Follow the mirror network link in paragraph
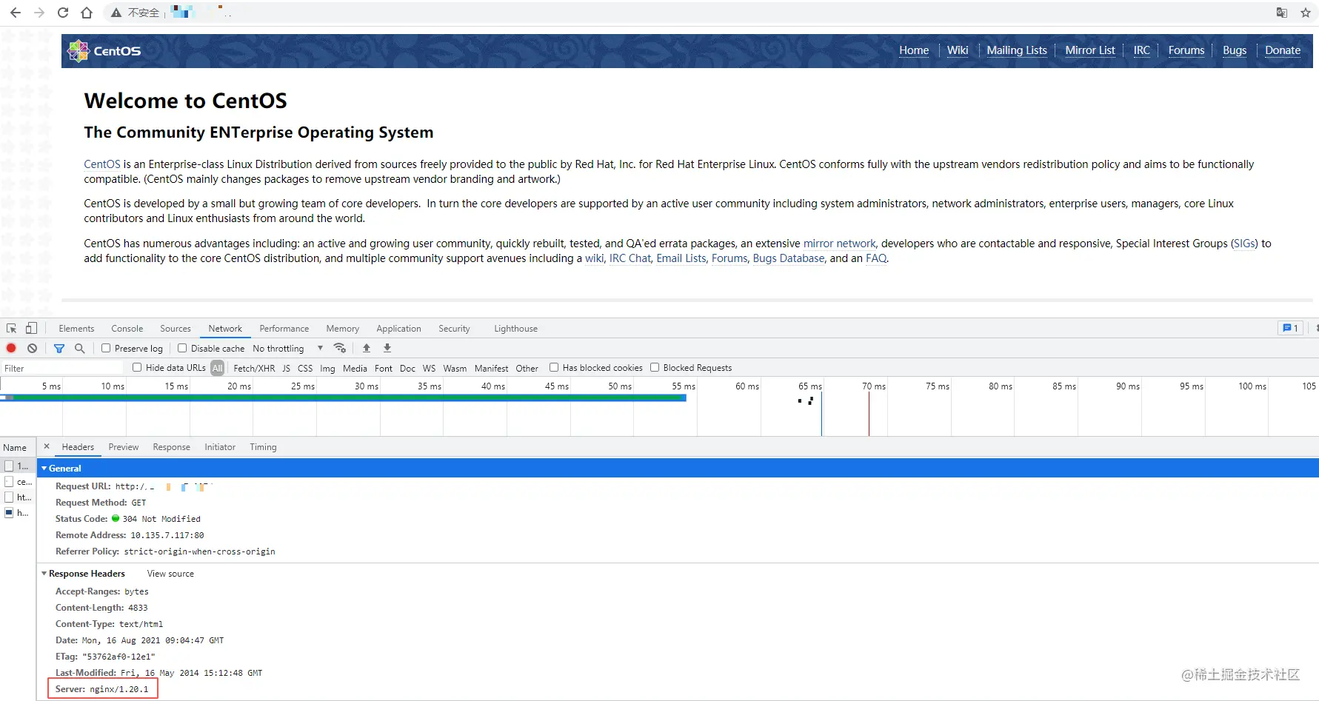1319x701 pixels. click(x=840, y=244)
